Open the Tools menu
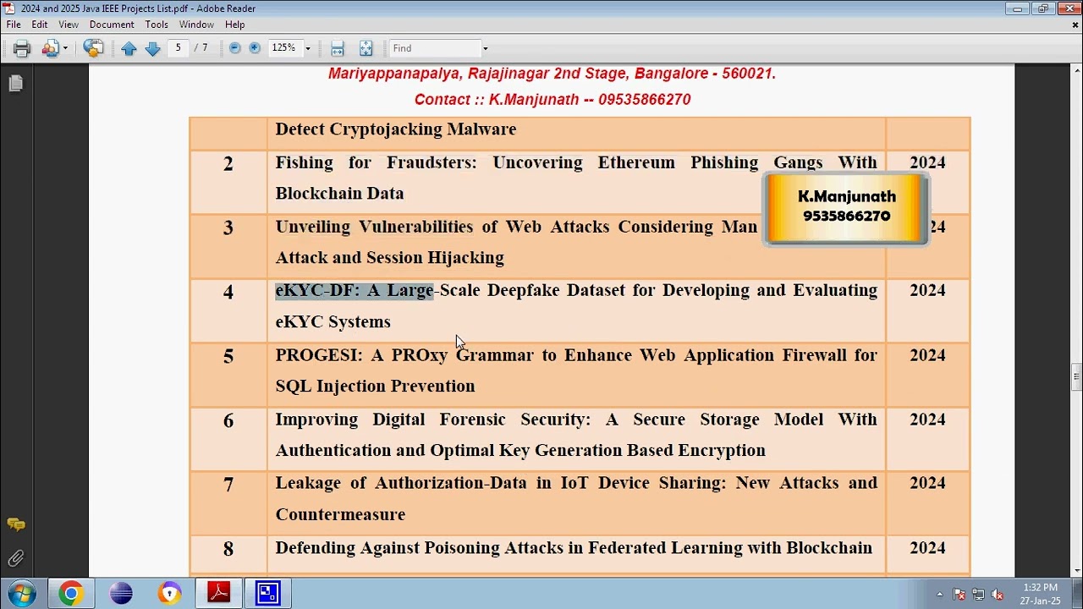This screenshot has height=609, width=1083. pos(157,25)
